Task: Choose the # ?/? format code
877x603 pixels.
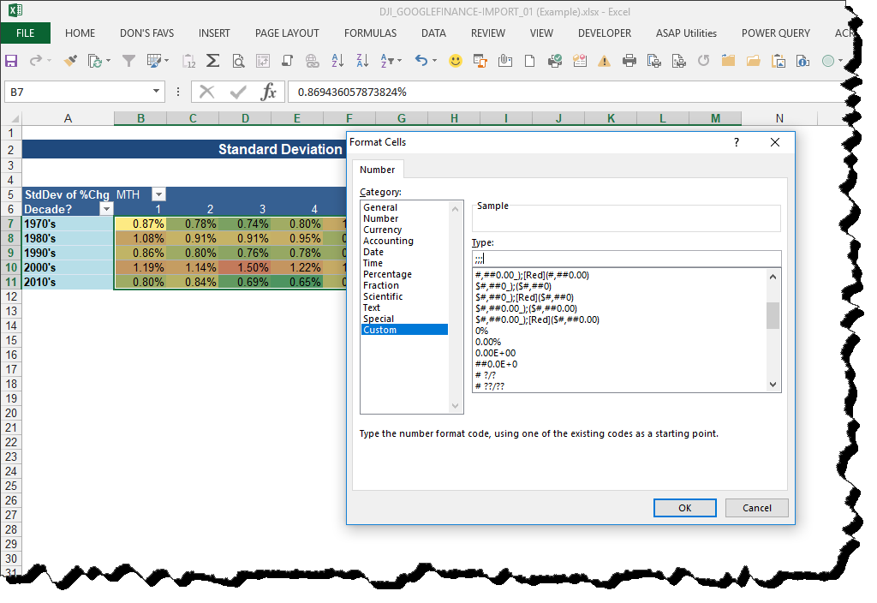Action: point(486,375)
